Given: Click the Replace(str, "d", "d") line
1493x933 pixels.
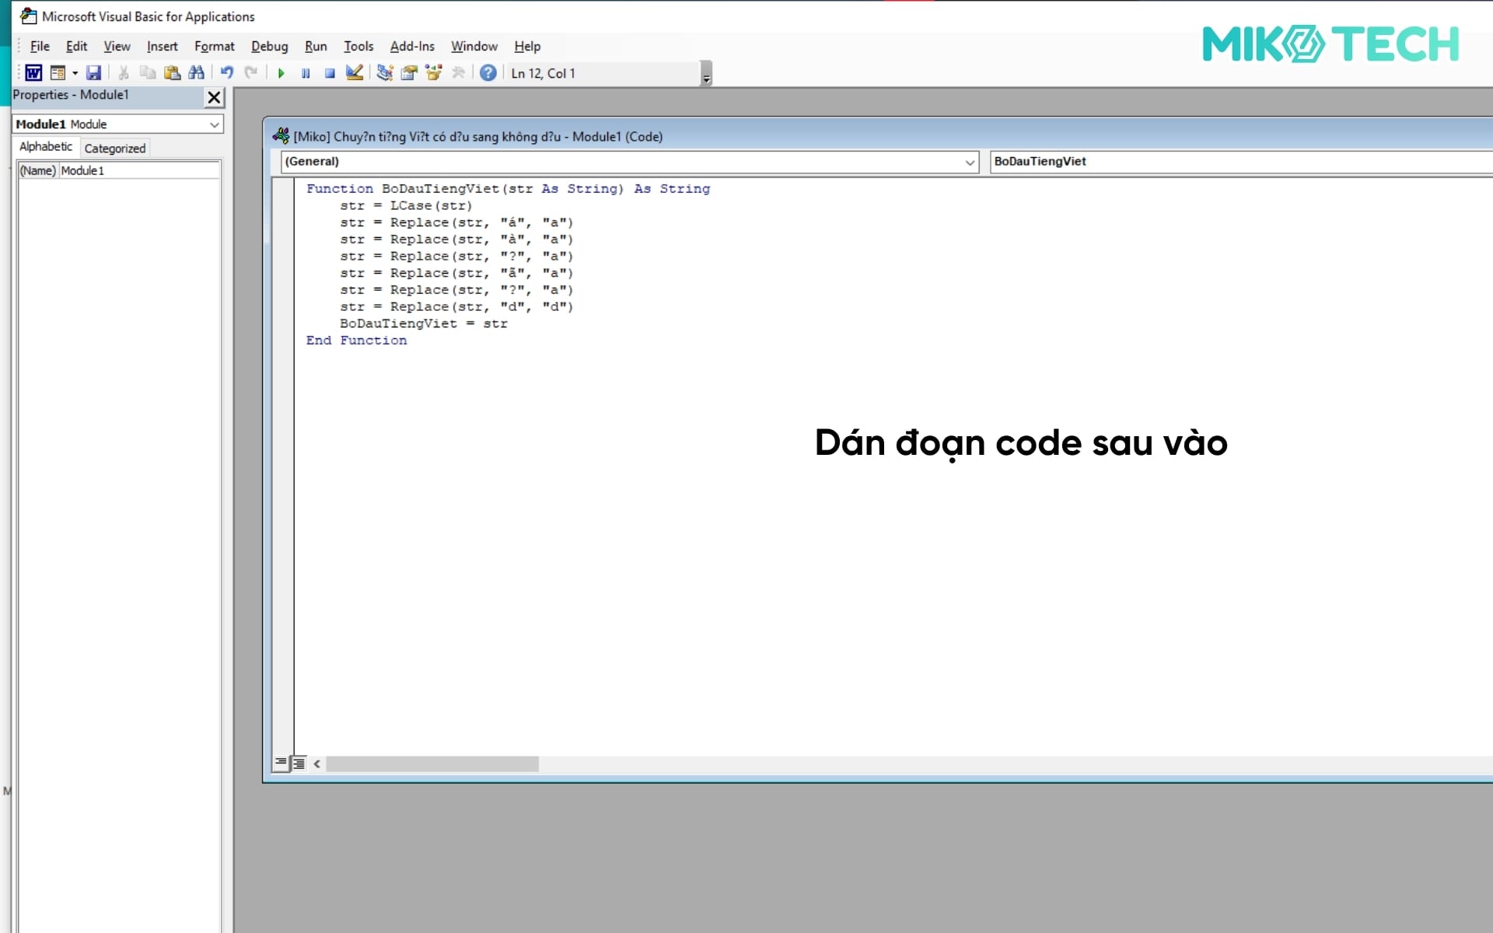Looking at the screenshot, I should 456,307.
